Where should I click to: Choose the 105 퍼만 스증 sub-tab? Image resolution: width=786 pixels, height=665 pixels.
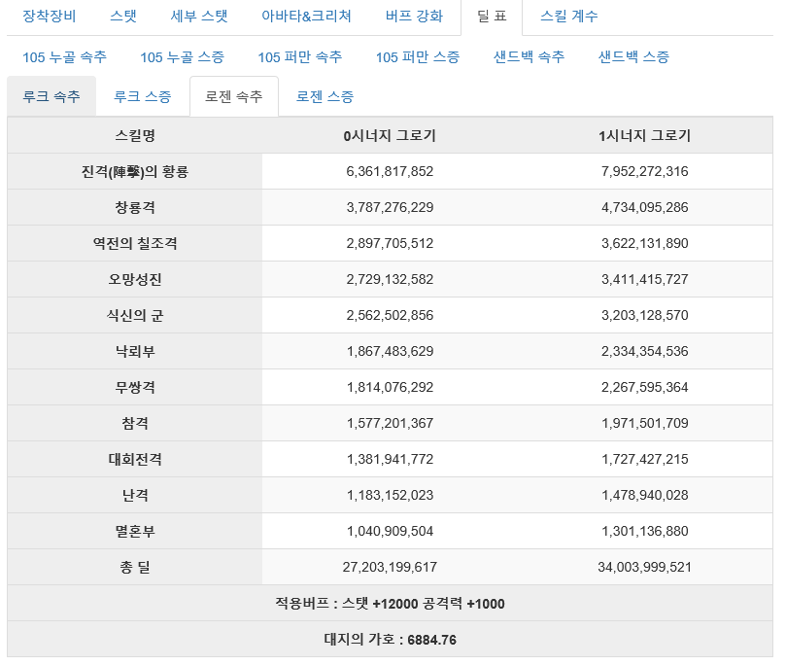418,57
